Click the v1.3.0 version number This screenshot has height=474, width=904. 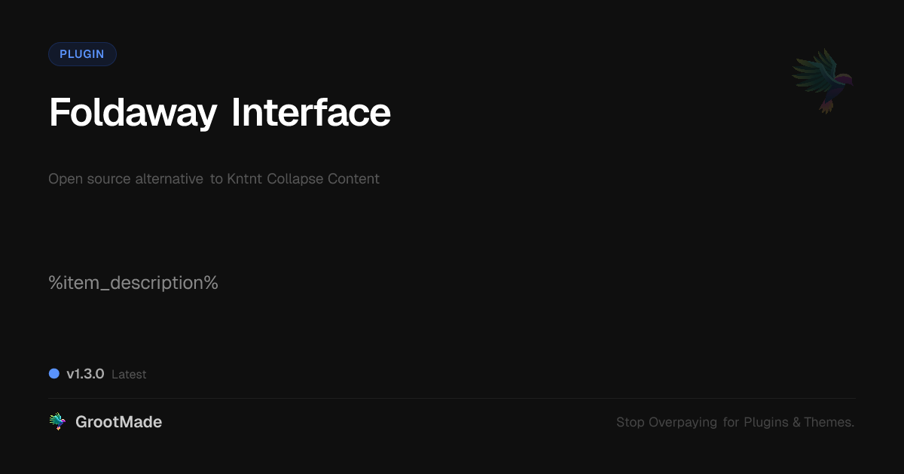[85, 374]
